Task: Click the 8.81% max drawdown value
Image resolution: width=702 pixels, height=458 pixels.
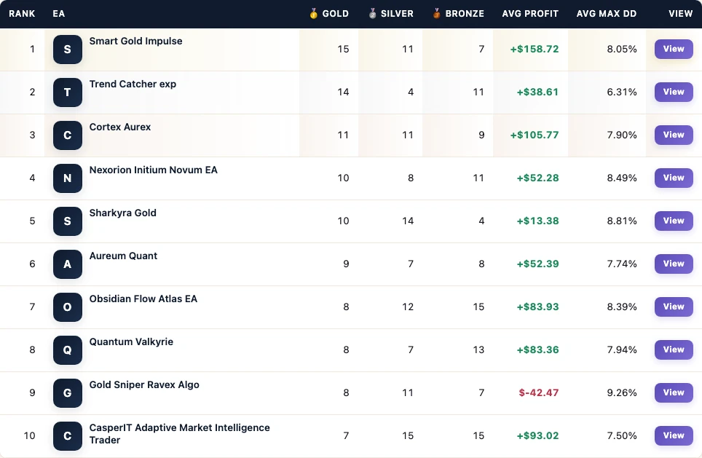Action: (x=622, y=221)
